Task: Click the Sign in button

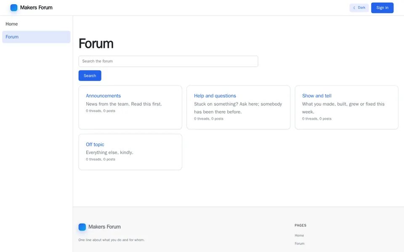Action: [382, 8]
